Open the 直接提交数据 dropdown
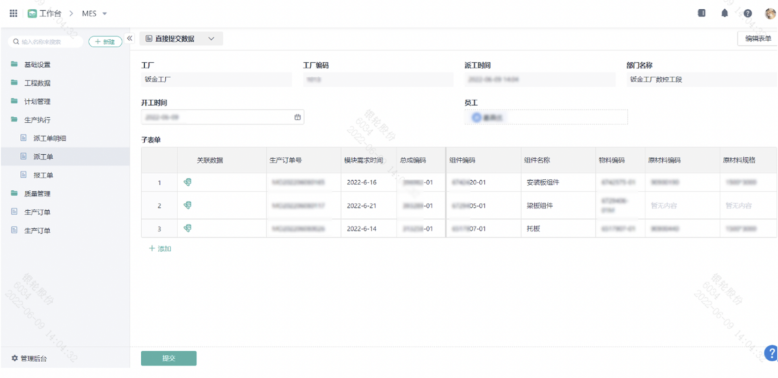The height and width of the screenshot is (378, 778). coord(181,39)
